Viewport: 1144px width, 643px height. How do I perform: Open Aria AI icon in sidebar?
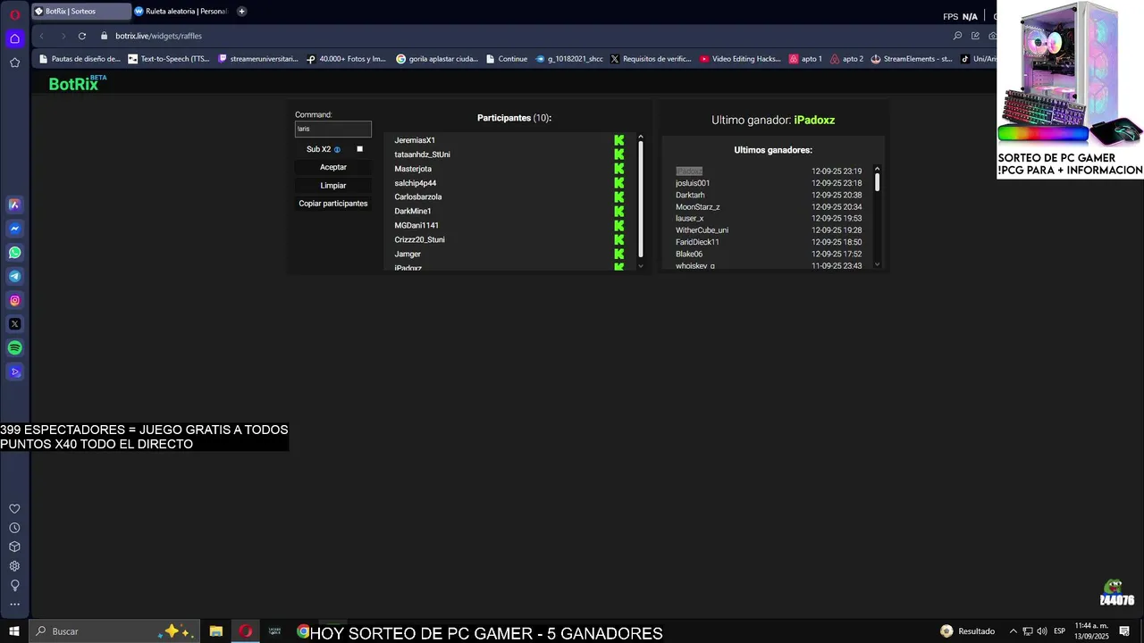[14, 205]
